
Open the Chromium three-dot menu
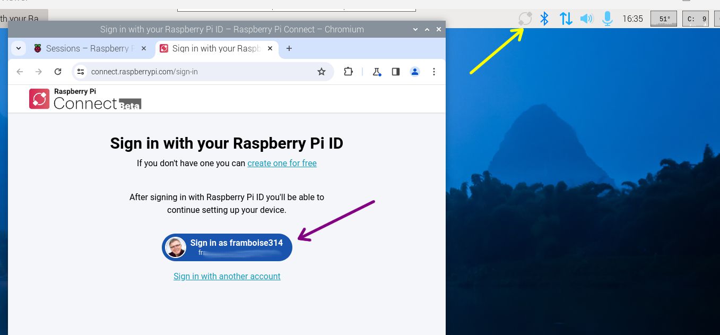tap(434, 72)
